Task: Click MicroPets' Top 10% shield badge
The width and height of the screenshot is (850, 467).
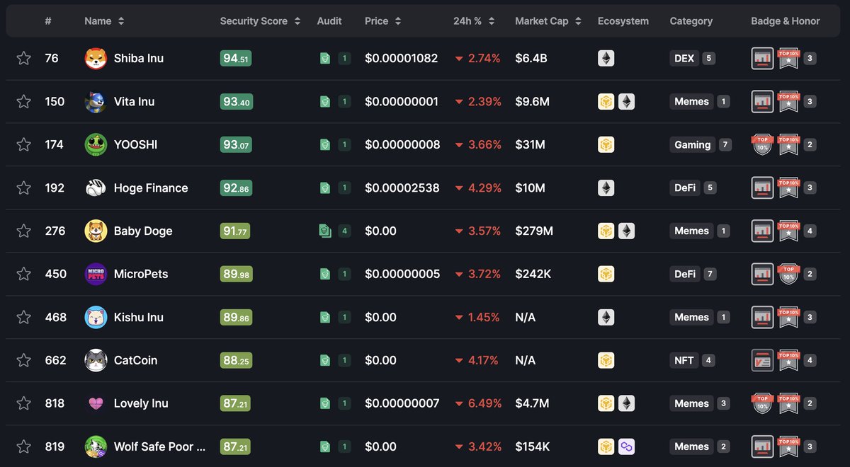Action: 788,274
